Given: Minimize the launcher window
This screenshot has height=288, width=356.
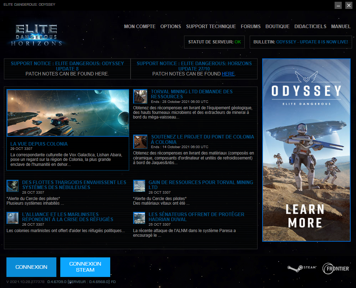Looking at the screenshot, I should tap(338, 5).
